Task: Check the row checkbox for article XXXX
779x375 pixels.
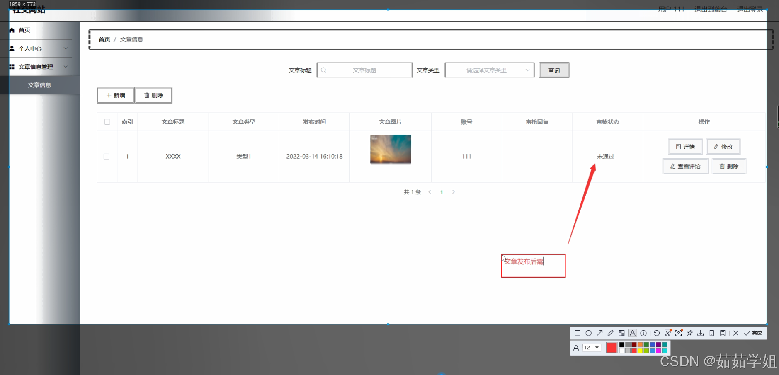Action: [107, 156]
